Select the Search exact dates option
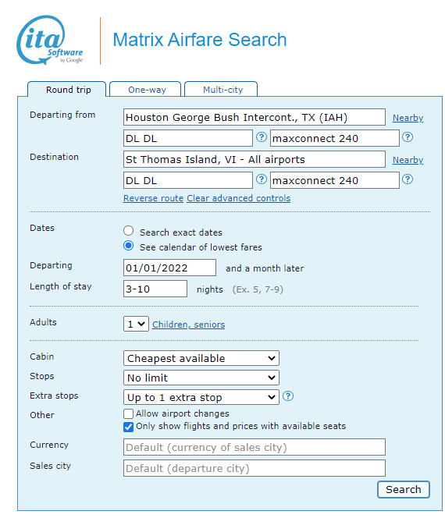 [128, 231]
